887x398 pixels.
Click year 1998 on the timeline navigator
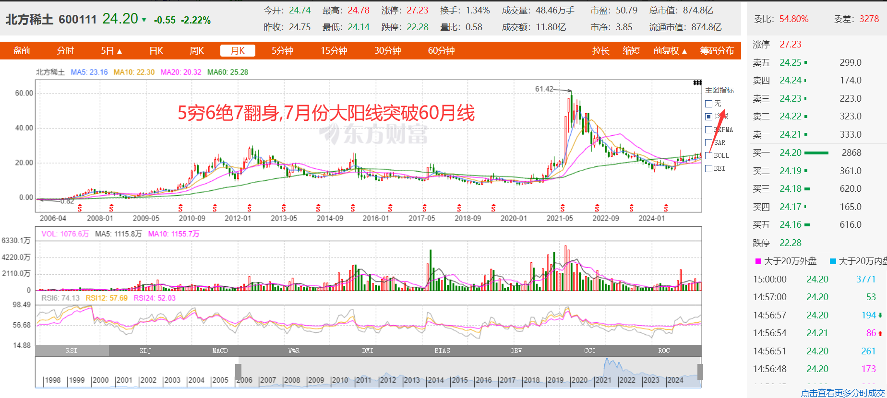click(x=52, y=380)
